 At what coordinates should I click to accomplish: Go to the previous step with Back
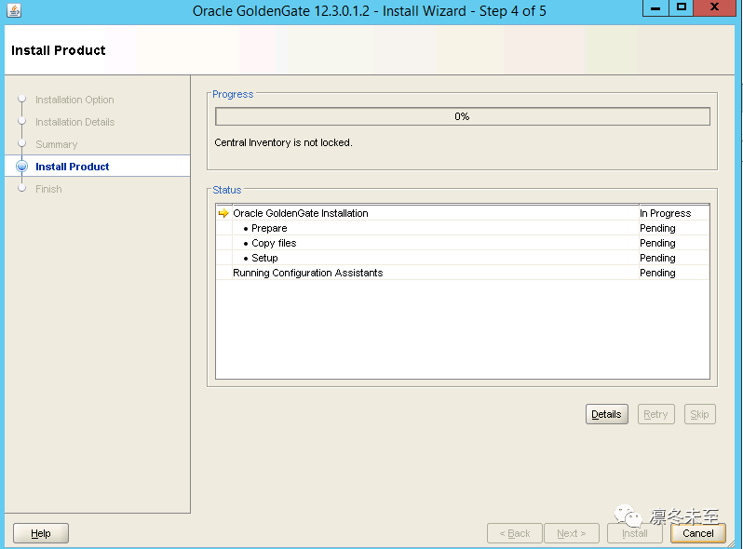(x=515, y=533)
